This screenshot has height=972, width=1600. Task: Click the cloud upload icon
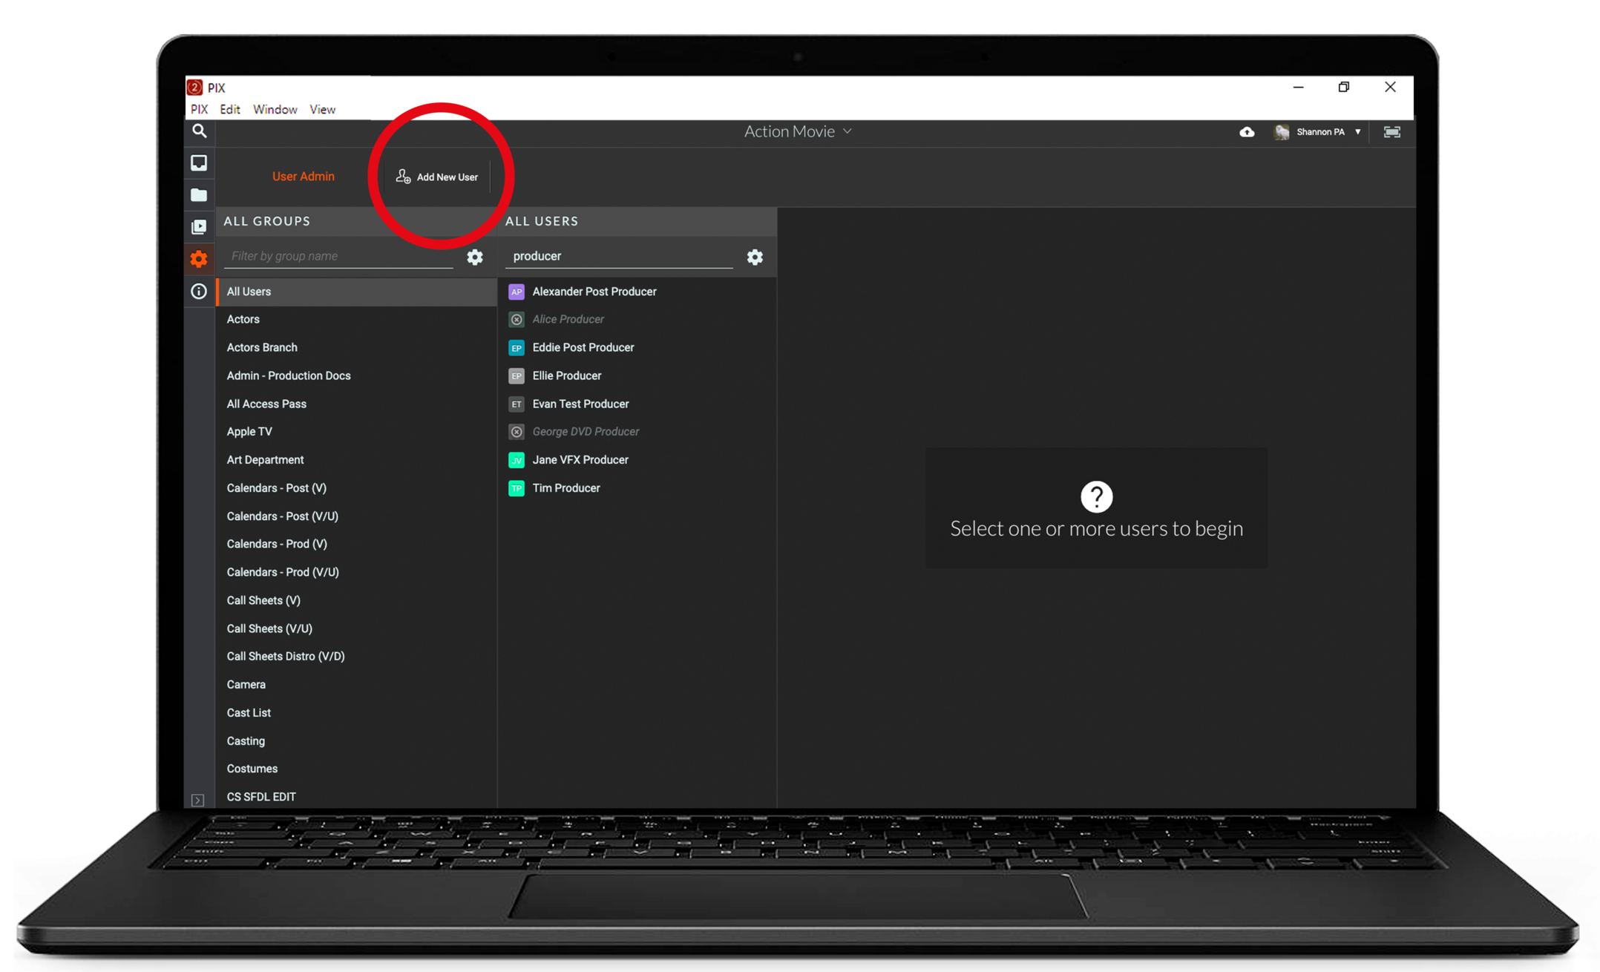point(1247,132)
